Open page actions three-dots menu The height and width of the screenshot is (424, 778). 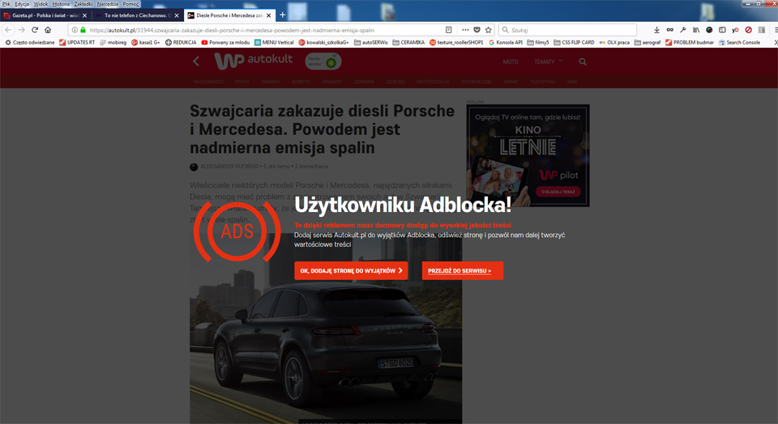[x=465, y=30]
